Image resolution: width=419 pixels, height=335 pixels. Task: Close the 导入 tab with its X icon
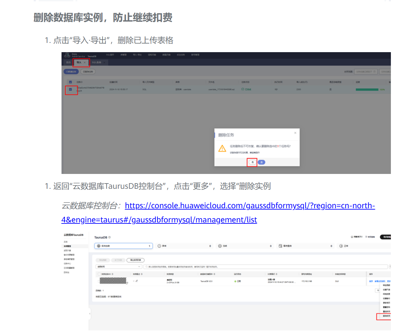click(85, 62)
